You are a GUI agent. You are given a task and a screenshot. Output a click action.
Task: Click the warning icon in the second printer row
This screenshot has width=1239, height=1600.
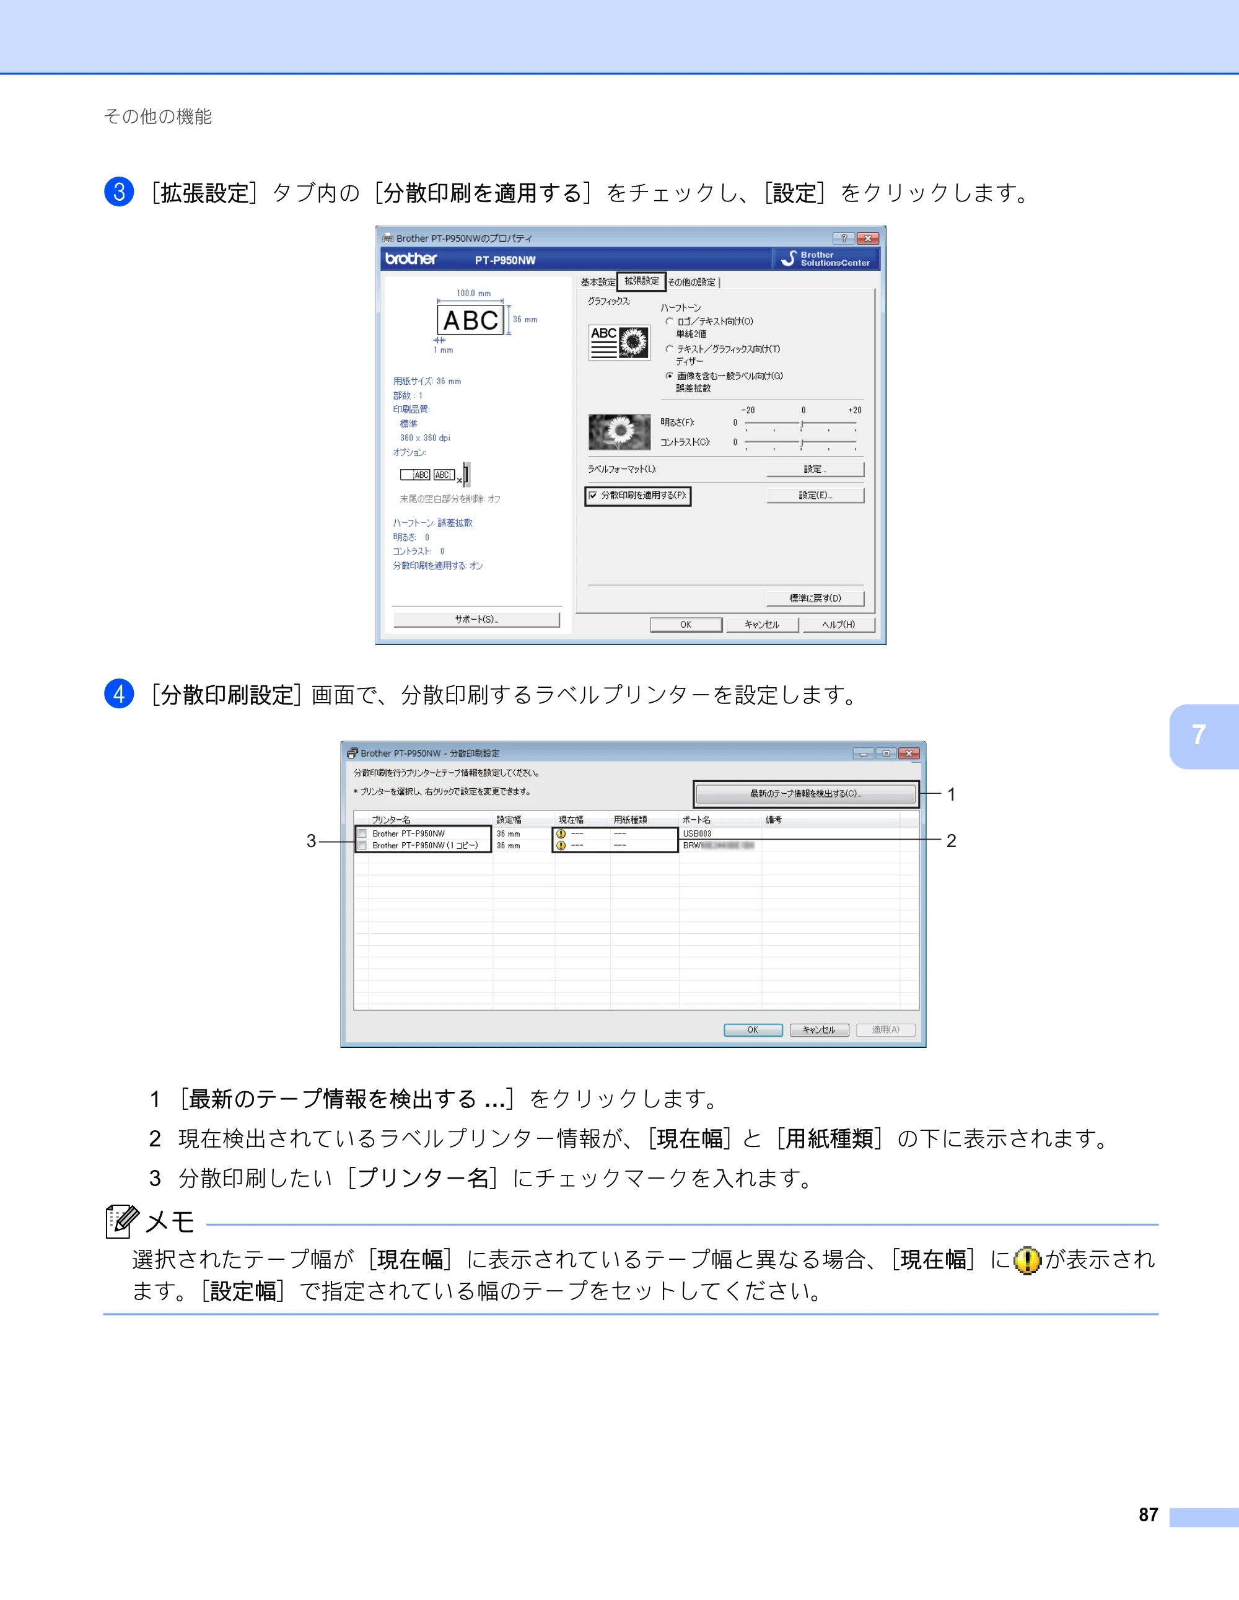click(561, 845)
